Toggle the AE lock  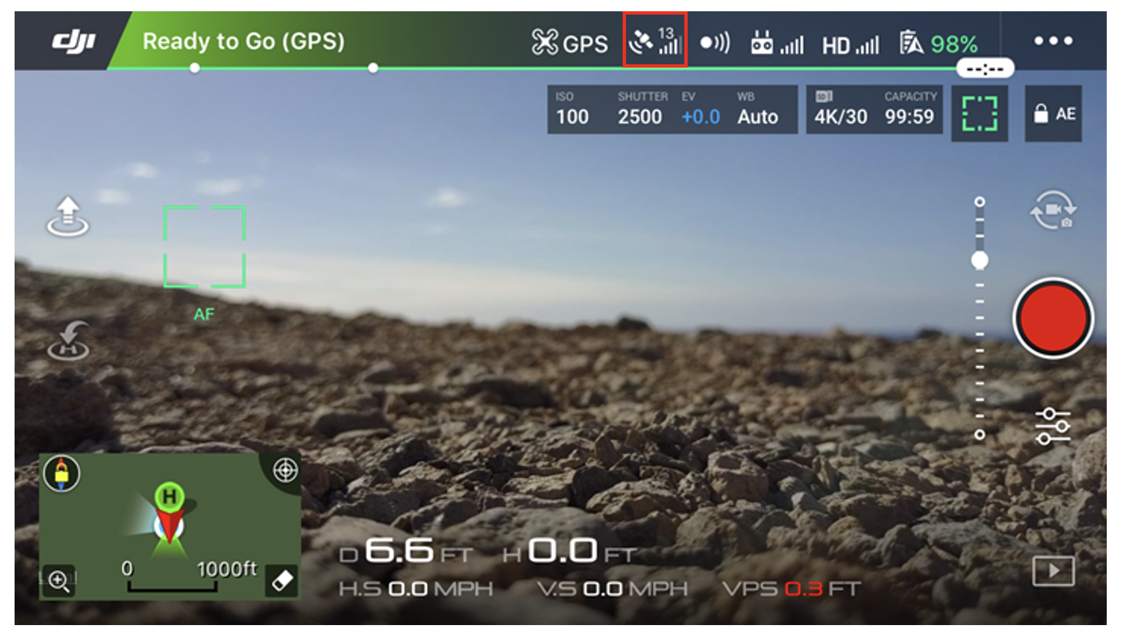(1053, 114)
